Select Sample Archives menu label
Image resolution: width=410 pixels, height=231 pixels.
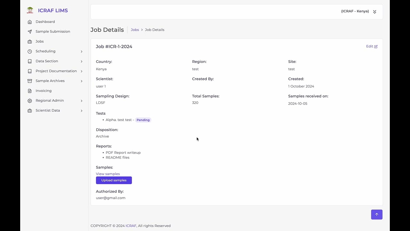click(x=50, y=81)
